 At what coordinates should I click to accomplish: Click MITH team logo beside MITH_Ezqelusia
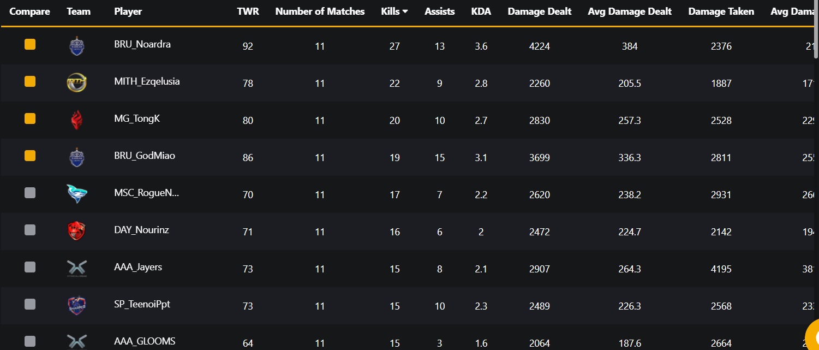(77, 83)
